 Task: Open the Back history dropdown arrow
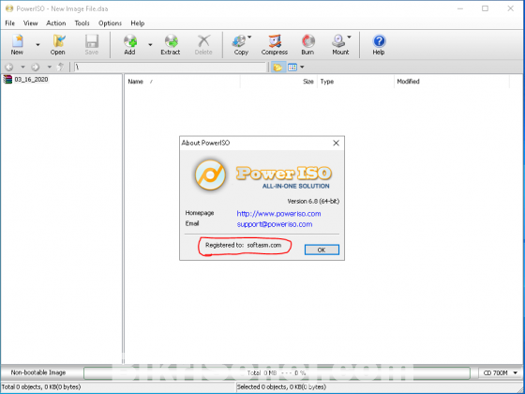tap(22, 67)
